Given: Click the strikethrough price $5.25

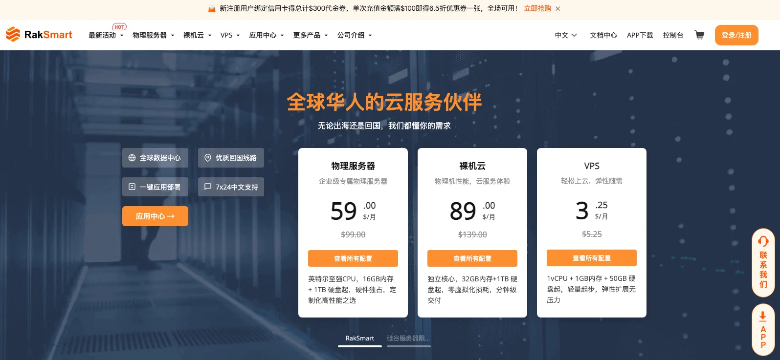Looking at the screenshot, I should click(592, 234).
